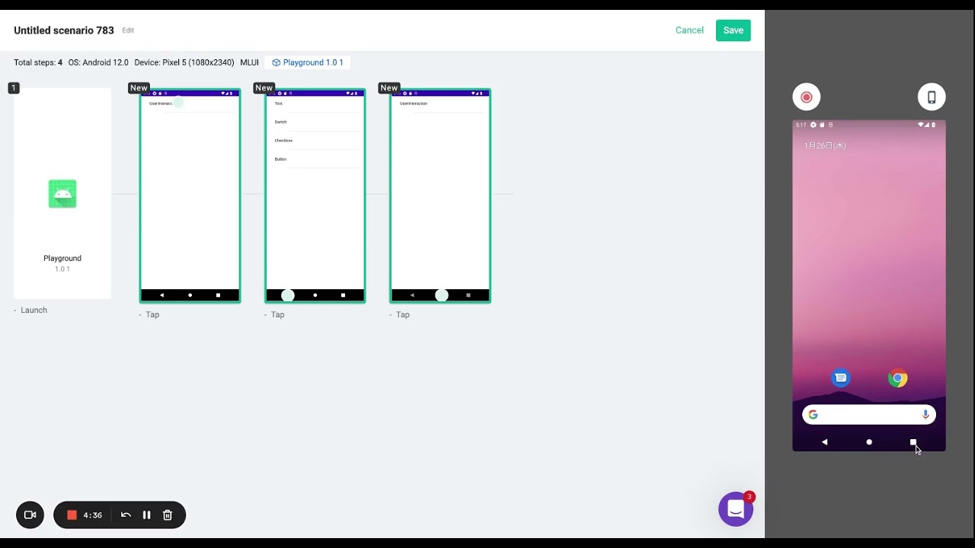This screenshot has width=975, height=548.
Task: Click the recording timer showing 4:36
Action: pos(93,515)
